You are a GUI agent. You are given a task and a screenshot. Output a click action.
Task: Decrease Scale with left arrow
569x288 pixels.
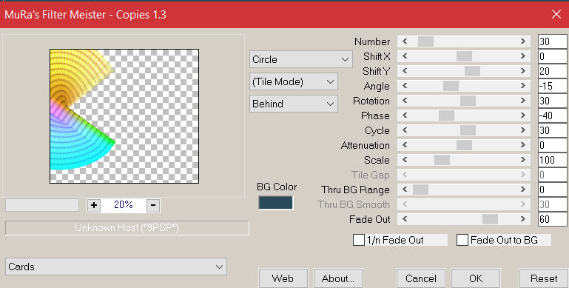coord(405,160)
